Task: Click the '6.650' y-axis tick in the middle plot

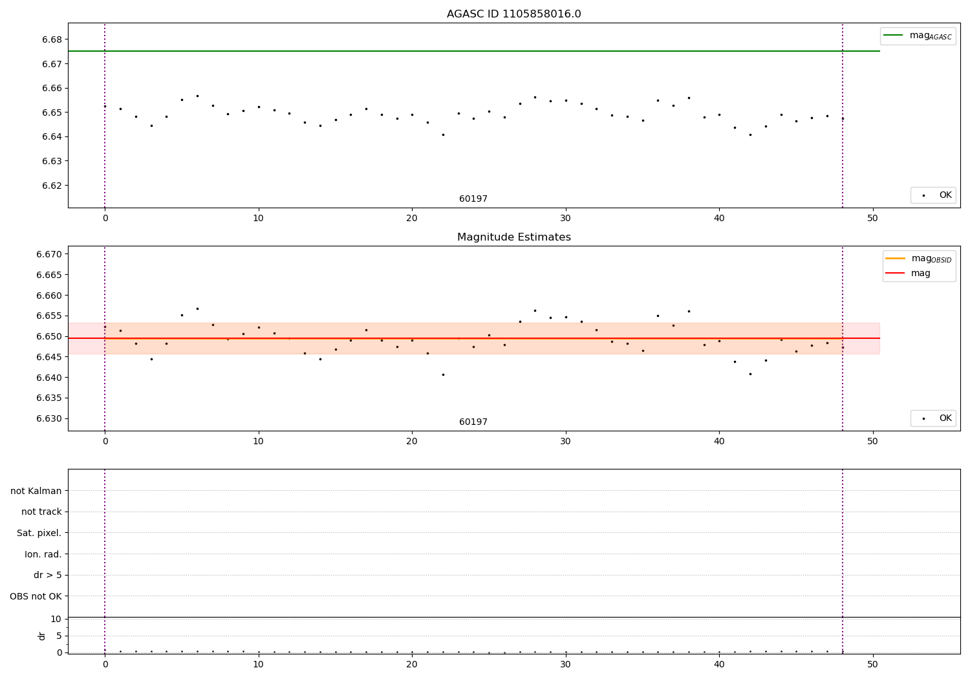Action: click(x=49, y=336)
